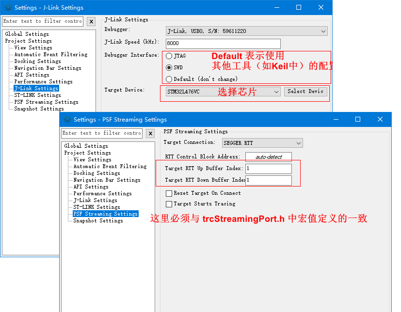This screenshot has width=401, height=312.
Task: Click gear icon in J-Link Settings title bar
Action: point(8,8)
